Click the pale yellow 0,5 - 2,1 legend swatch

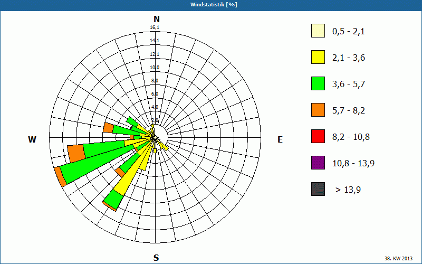pyautogui.click(x=318, y=31)
